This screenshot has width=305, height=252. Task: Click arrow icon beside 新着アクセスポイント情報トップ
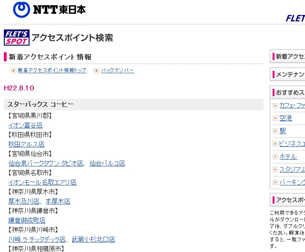[13, 70]
